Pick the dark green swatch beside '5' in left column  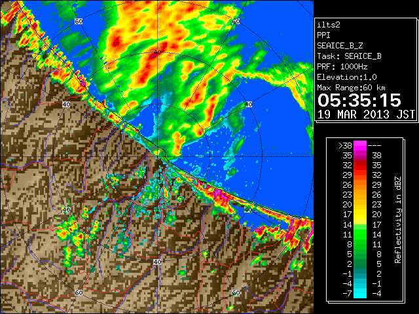(x=360, y=254)
